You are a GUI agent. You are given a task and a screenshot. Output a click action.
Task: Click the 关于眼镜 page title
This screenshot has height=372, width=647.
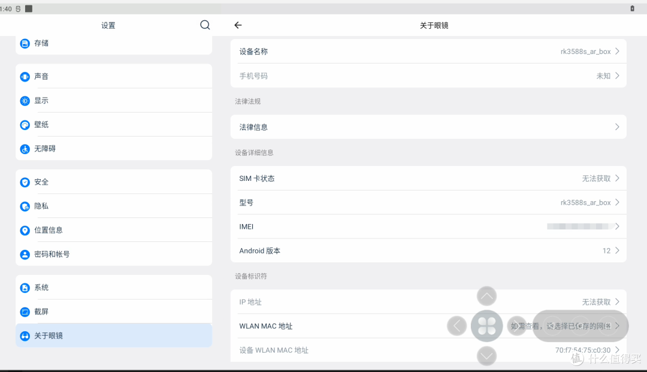pyautogui.click(x=434, y=26)
